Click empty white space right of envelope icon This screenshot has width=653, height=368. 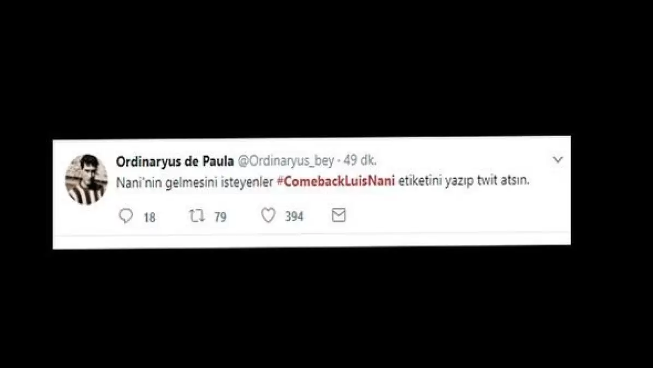coord(450,215)
